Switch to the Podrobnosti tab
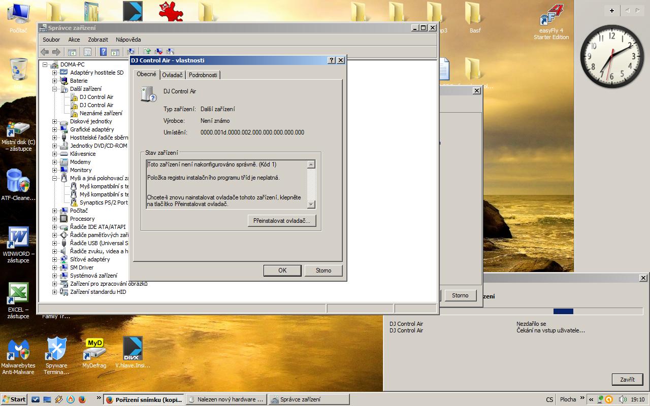The image size is (650, 406). point(203,75)
